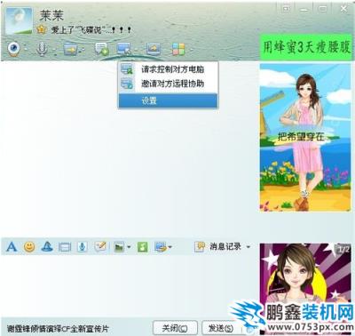The width and height of the screenshot is (355, 336).
Task: Expand the screen capture dropdown arrow
Action: (x=170, y=247)
